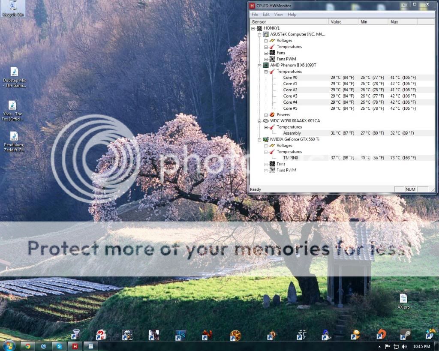439x351 pixels.
Task: Select the Pendulum, Zedd MP3 file icon
Action: [x=14, y=142]
